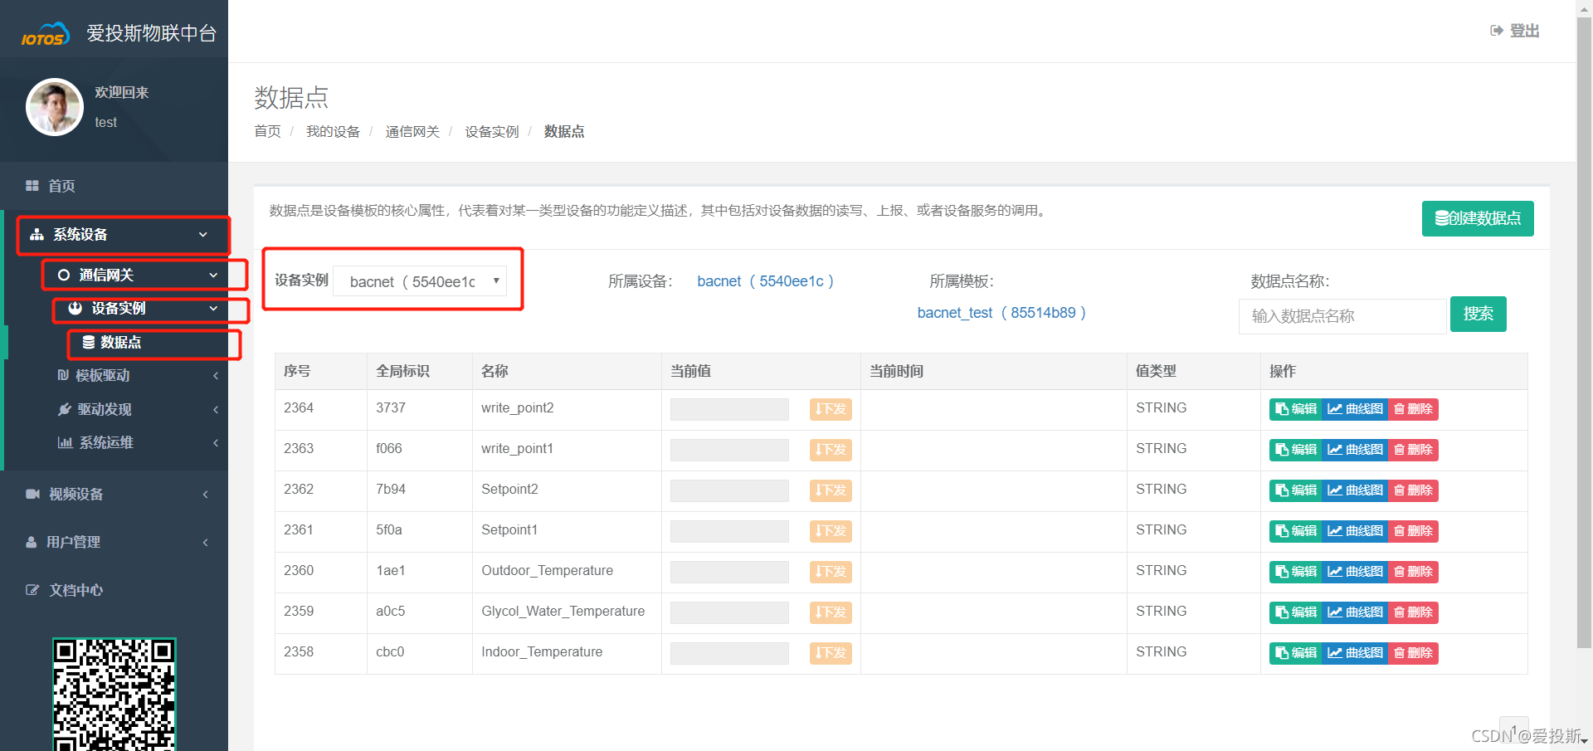Screen dimensions: 1593x751
Task: Open 曲线图 chart for Setpoint1 row
Action: pos(1355,531)
